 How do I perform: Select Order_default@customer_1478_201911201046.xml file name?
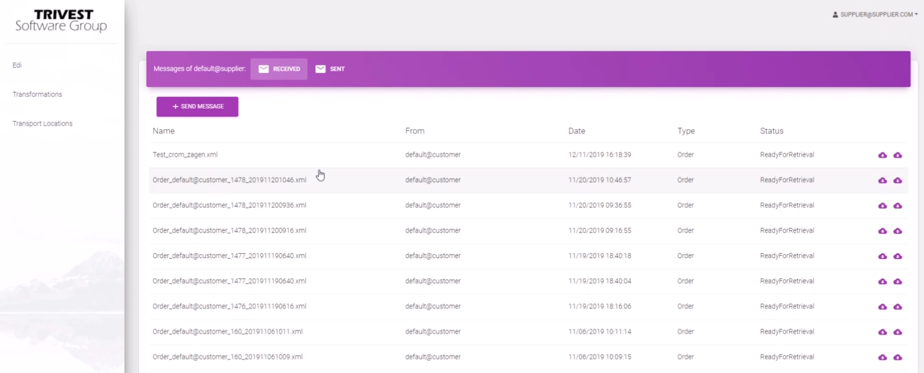coord(229,180)
